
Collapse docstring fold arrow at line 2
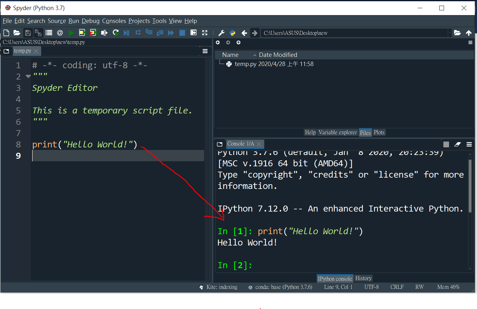pos(28,76)
